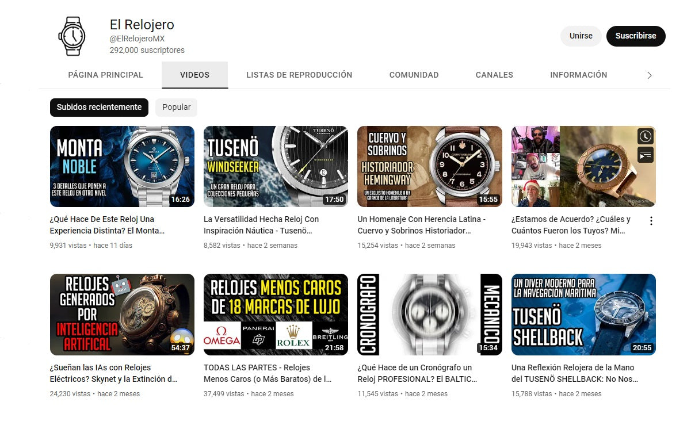Open three-dot menu for ¿Estamos de Acuerdo? video

coord(651,221)
